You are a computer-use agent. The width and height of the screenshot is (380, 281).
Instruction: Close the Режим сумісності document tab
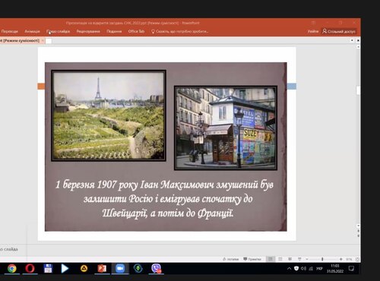pyautogui.click(x=43, y=40)
